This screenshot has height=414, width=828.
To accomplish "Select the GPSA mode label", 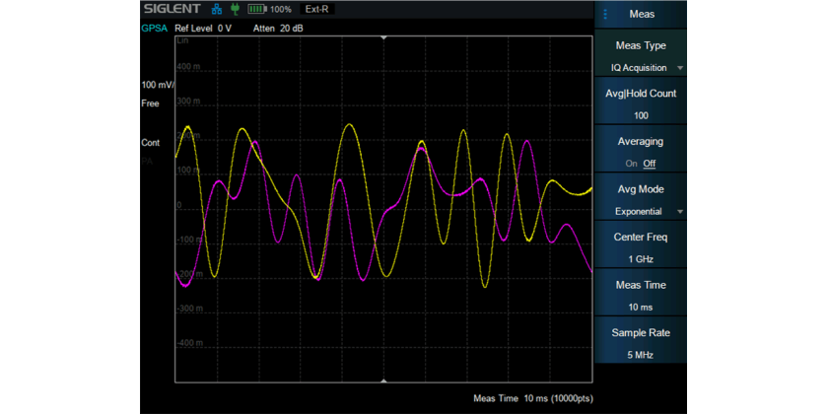I will [x=154, y=29].
